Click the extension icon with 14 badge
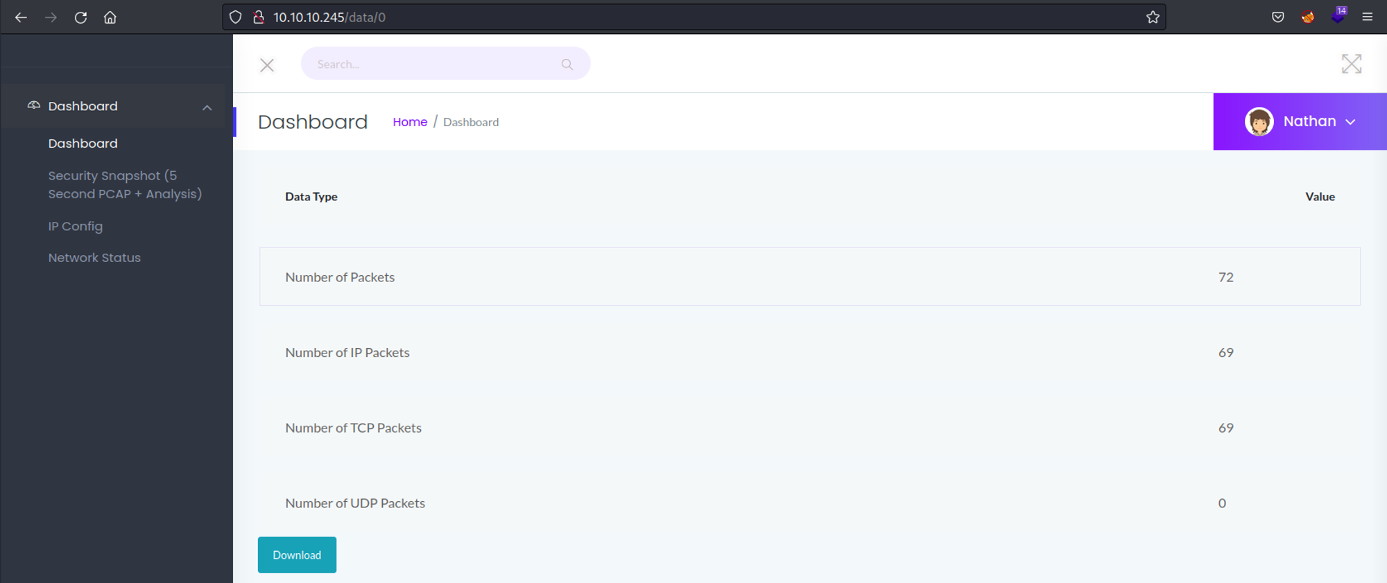Screen dimensions: 1387x583 click(x=1338, y=17)
